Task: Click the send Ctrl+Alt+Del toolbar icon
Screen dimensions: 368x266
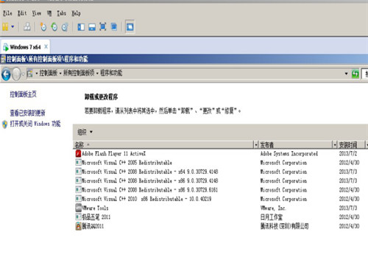Action: click(x=27, y=27)
